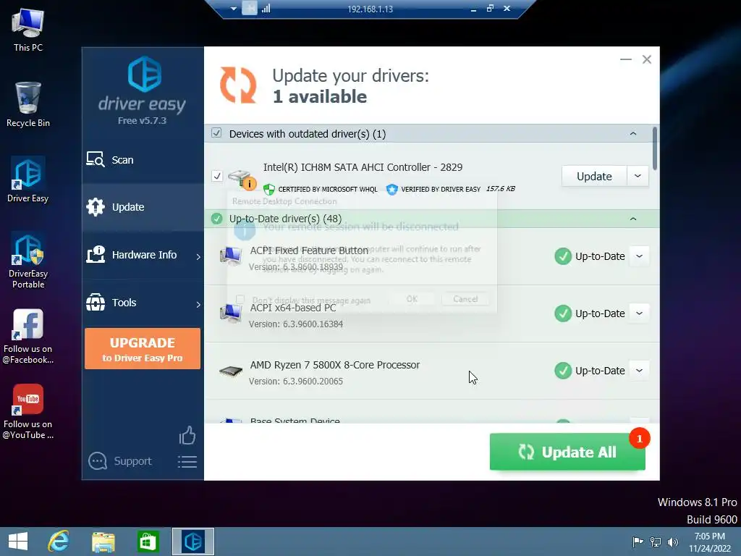Click remote desktop connection bar pin
Screen dimensions: 741x556
(x=250, y=8)
